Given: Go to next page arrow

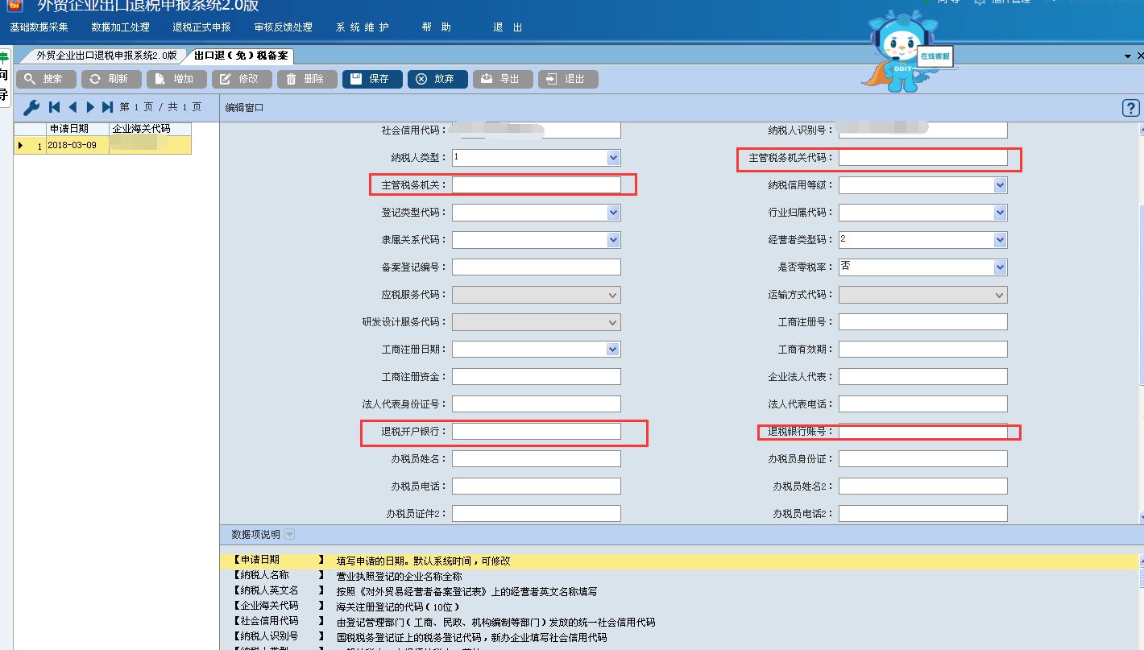Looking at the screenshot, I should [x=90, y=107].
